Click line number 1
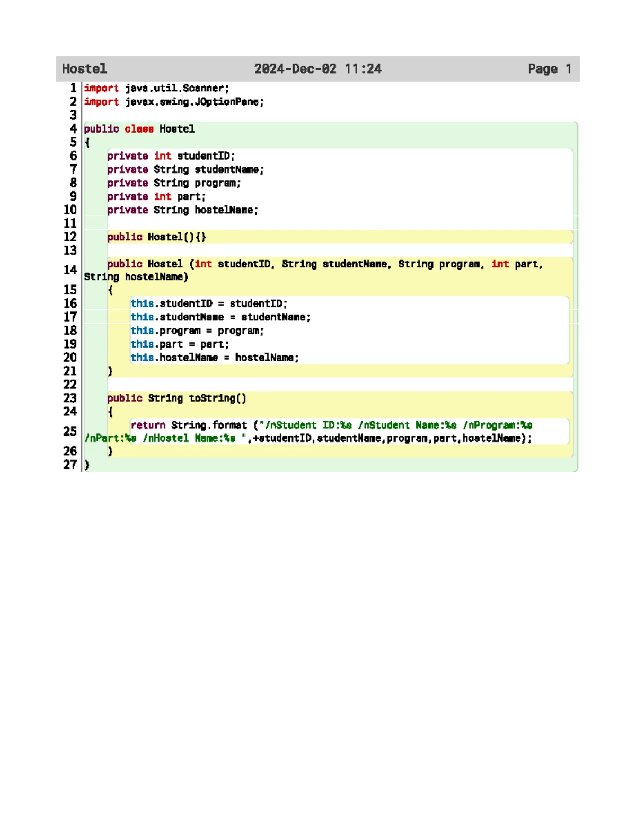Image resolution: width=636 pixels, height=824 pixels. coord(73,88)
